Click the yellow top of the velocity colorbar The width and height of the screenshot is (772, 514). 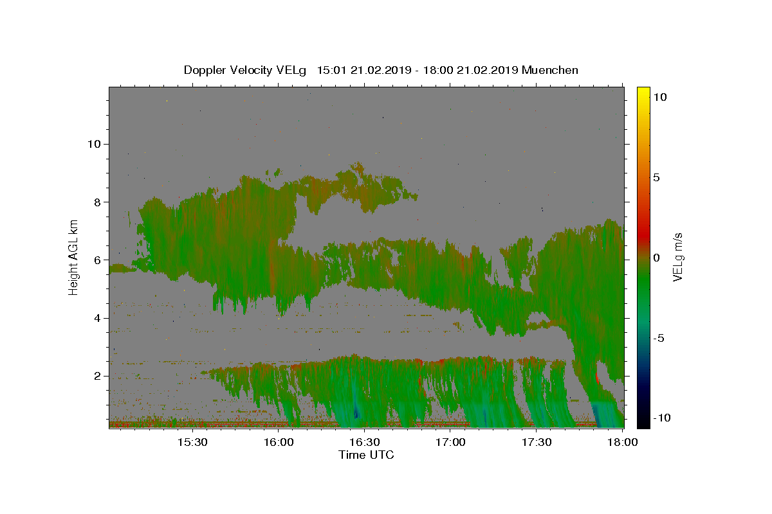point(643,91)
